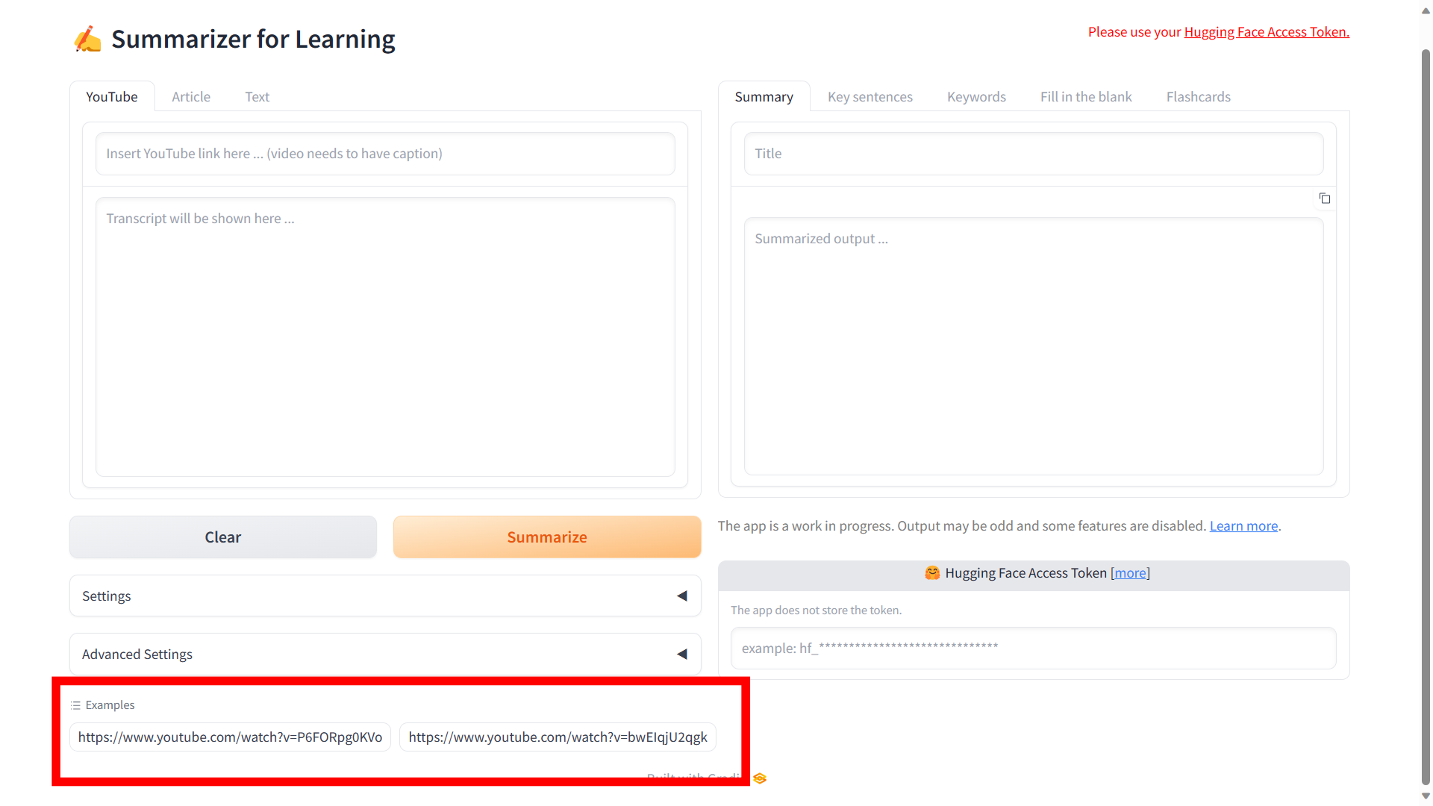Expand the Settings section
Image resolution: width=1433 pixels, height=806 pixels.
click(x=385, y=596)
